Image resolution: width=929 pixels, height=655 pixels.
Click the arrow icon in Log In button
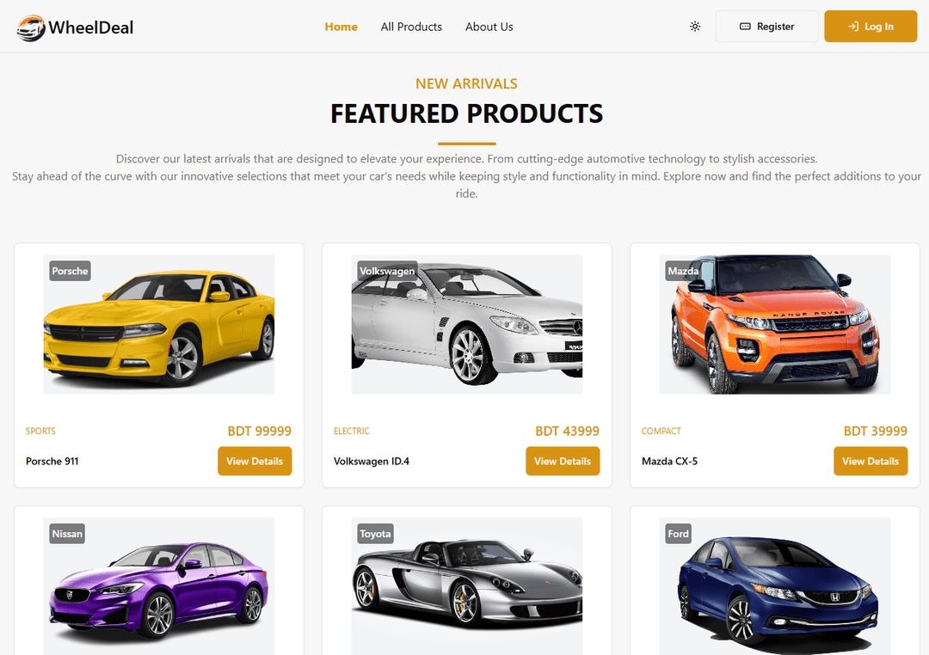tap(853, 27)
